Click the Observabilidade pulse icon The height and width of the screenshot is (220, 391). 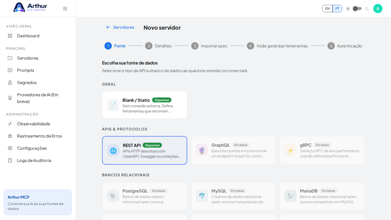pos(10,124)
